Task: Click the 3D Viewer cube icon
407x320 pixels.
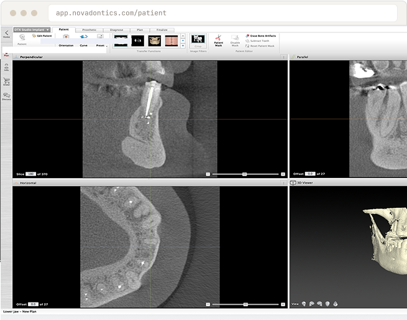Action: coord(293,182)
